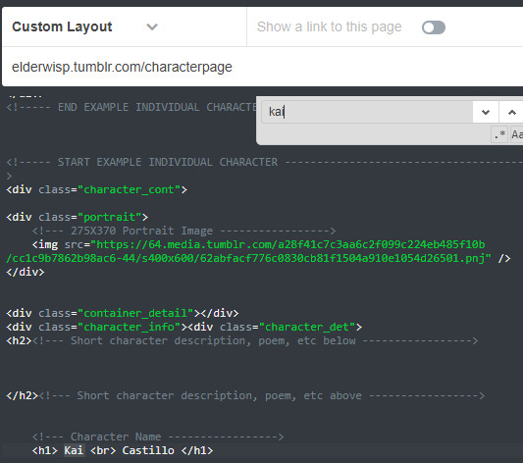Click the 275X370 Portrait Image comment
523x463 pixels.
tap(184, 231)
